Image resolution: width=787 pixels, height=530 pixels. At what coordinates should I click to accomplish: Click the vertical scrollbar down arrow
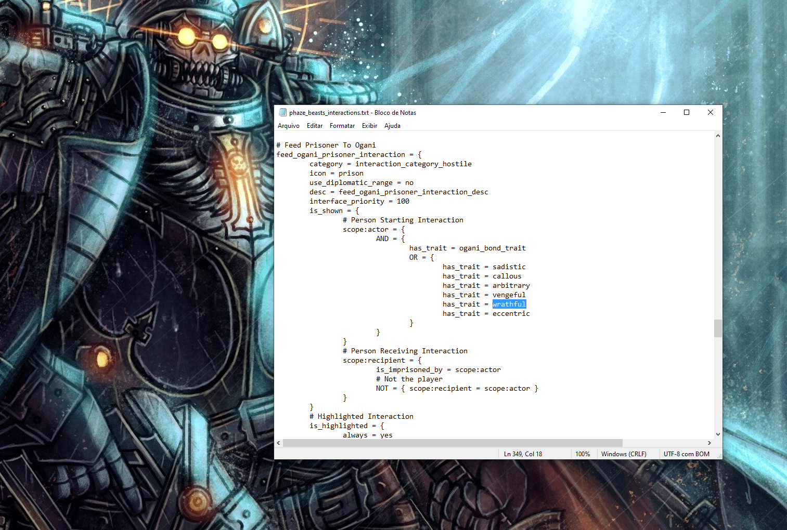718,434
